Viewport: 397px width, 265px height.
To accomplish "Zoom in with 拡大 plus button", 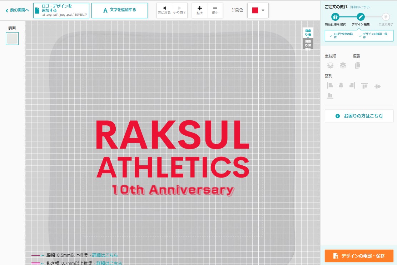I will pos(200,11).
